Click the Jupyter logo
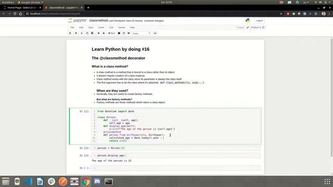Image resolution: width=333 pixels, height=187 pixels. (x=78, y=21)
